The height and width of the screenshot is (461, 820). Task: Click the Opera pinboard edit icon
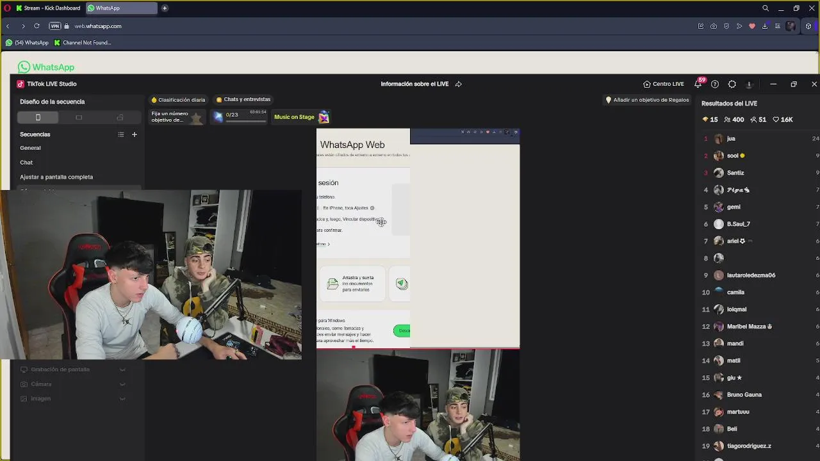pyautogui.click(x=701, y=26)
